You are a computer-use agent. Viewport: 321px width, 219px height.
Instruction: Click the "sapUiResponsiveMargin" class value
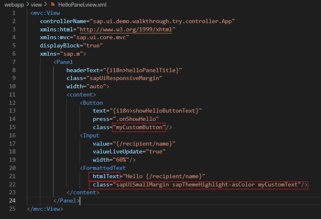[124, 78]
